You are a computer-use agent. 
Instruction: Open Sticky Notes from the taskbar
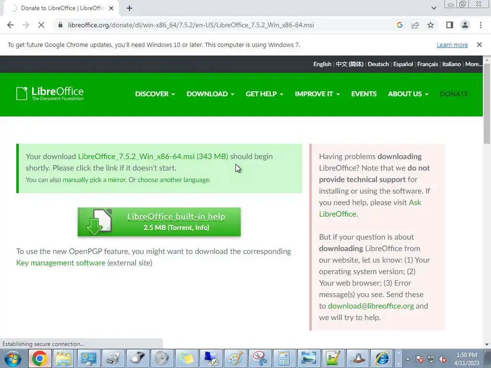[187, 358]
